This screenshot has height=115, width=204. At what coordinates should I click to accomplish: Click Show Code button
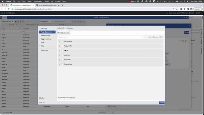click(171, 13)
